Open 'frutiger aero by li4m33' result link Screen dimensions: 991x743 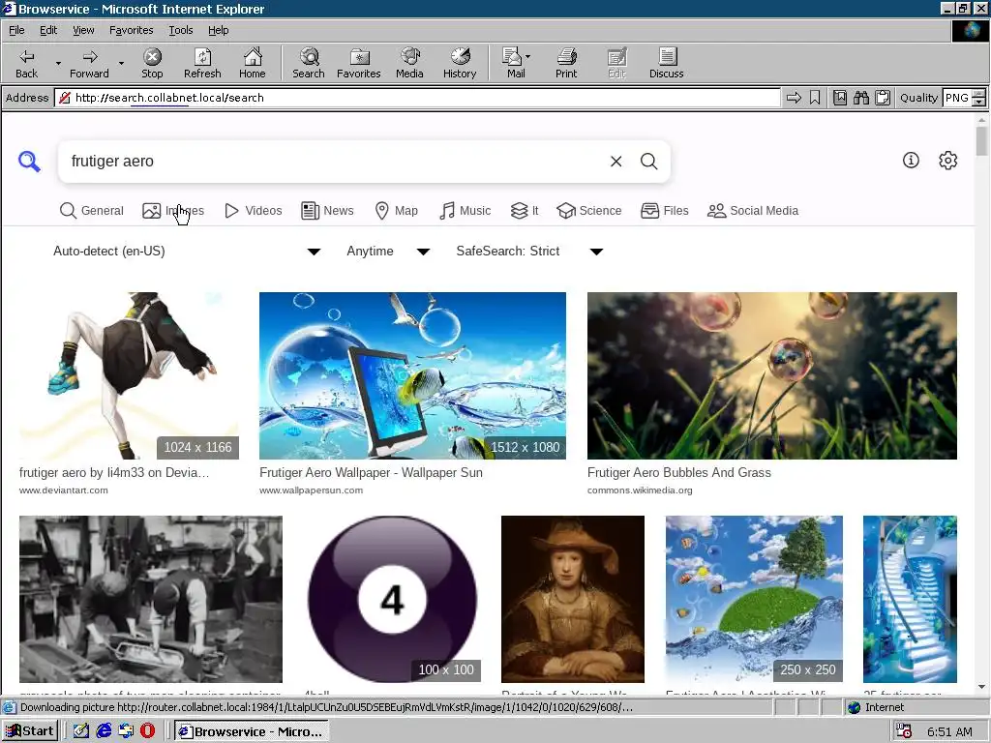point(114,472)
